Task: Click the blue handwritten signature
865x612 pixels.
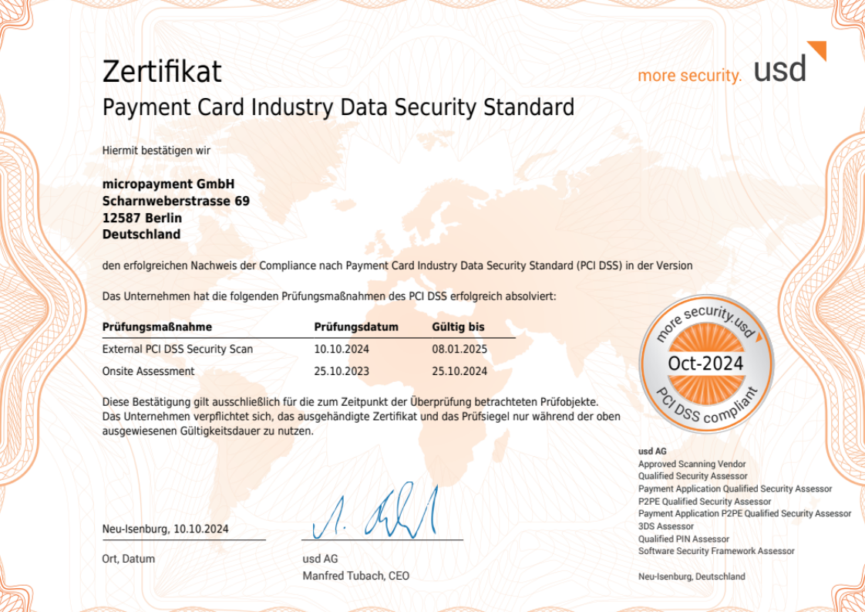Action: (x=375, y=511)
